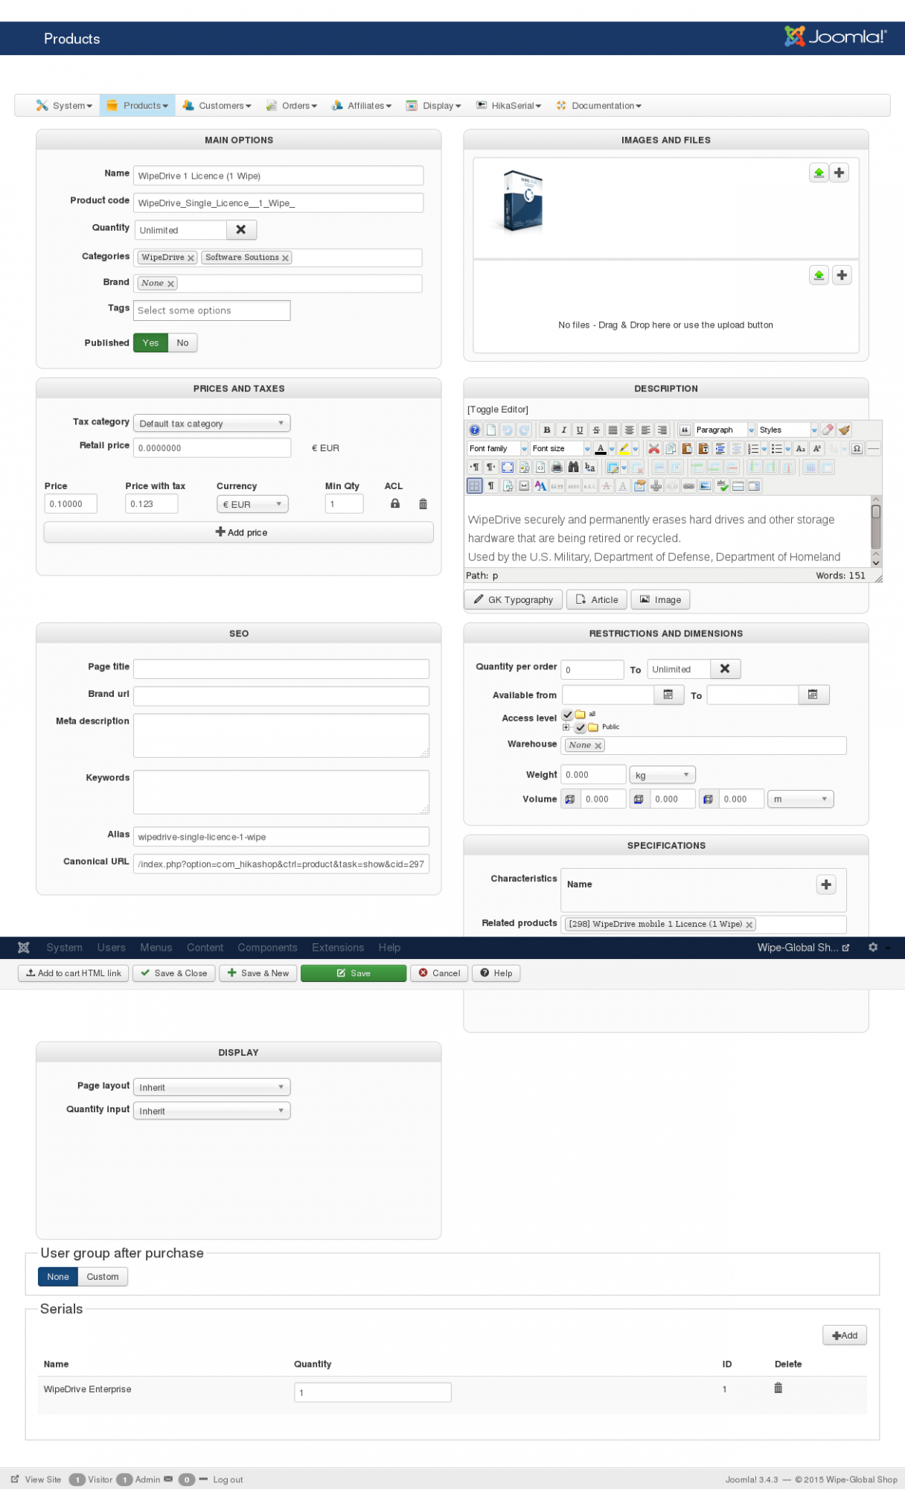Screen dimensions: 905x1489
Task: Open the Orders menu
Action: pyautogui.click(x=292, y=106)
